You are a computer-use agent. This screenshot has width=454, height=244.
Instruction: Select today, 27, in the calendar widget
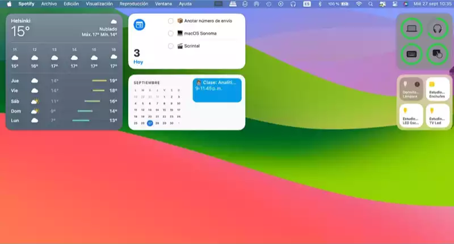150,123
